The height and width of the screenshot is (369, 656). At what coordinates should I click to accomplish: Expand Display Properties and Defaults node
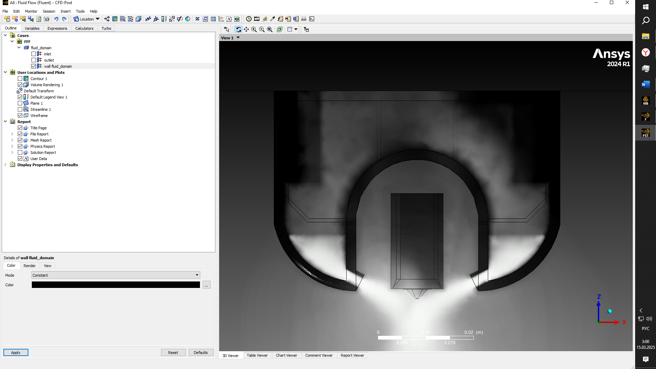click(5, 165)
